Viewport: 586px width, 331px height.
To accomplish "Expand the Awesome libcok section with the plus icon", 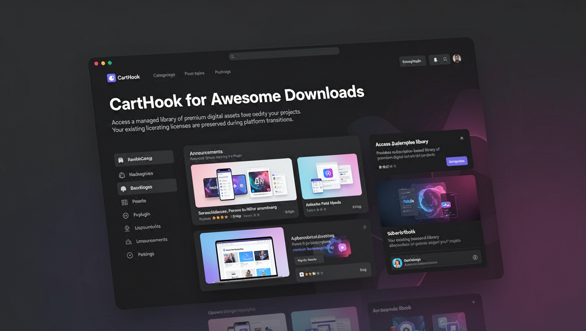I will pos(473,302).
